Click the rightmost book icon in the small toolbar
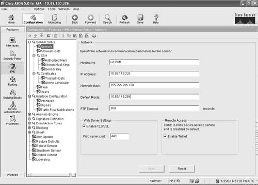Viewport: 258px width, 185px height. (x=94, y=35)
